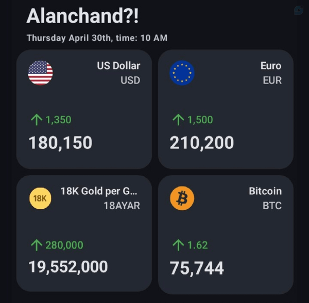This screenshot has width=309, height=303.
Task: Open the Bitcoin card title
Action: 265,191
